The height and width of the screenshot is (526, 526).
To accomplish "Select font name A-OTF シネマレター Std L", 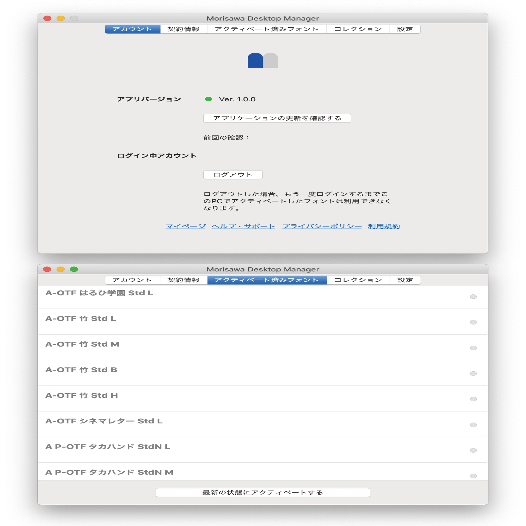I will (x=104, y=421).
